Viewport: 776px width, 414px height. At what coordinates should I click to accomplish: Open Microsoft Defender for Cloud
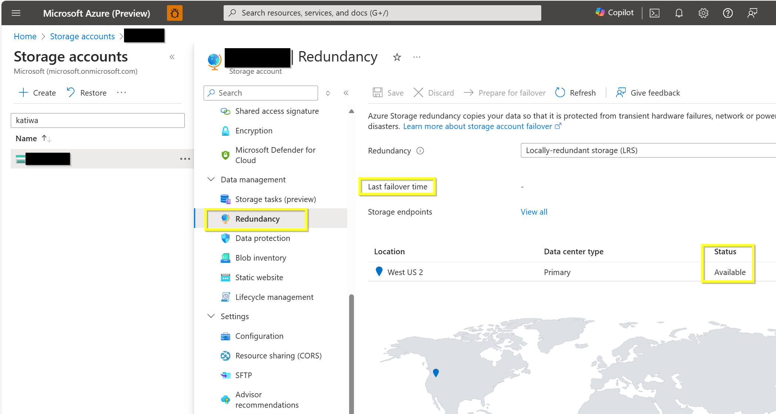click(275, 155)
